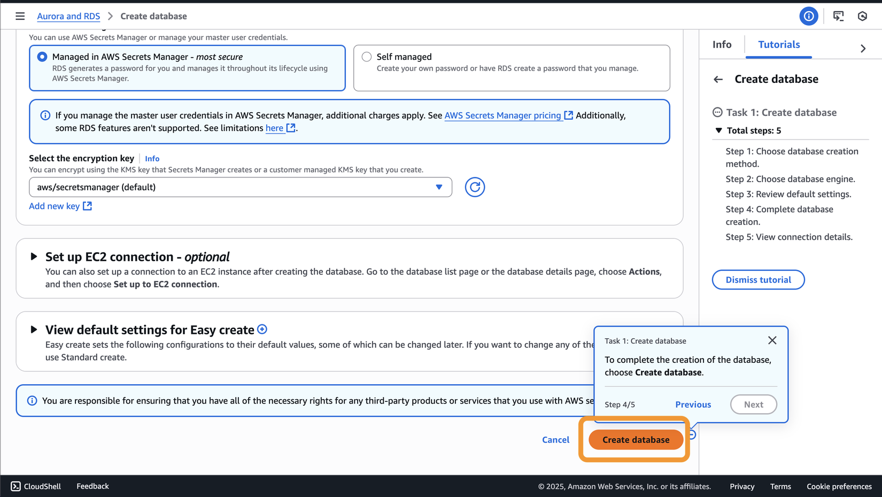Expand View default settings for Easy create
The width and height of the screenshot is (882, 497).
click(34, 329)
